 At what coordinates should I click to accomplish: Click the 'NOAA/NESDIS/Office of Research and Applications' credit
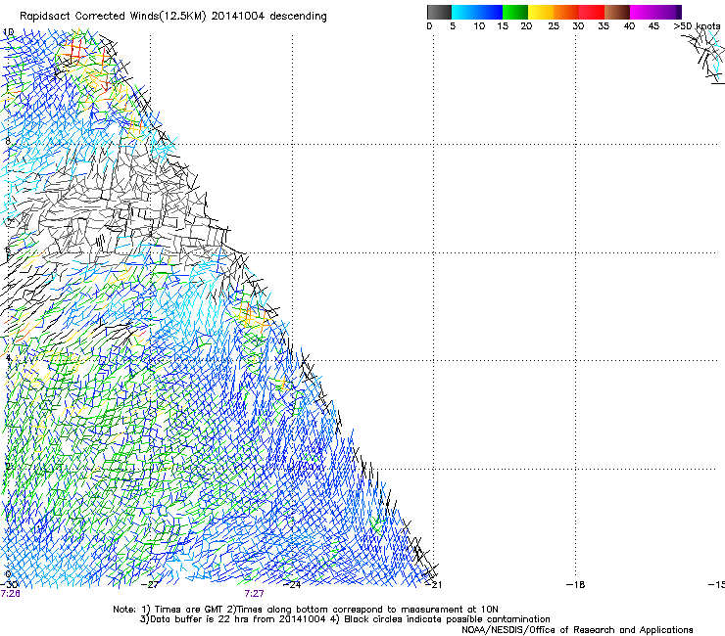pyautogui.click(x=577, y=630)
